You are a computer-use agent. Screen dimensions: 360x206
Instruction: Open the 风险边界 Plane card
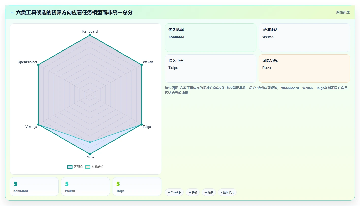pos(304,68)
